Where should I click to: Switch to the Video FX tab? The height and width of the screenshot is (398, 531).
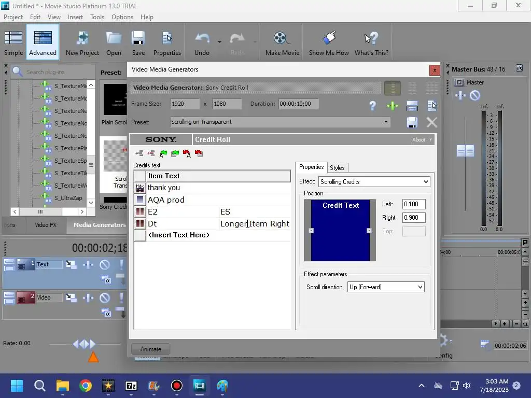click(46, 225)
